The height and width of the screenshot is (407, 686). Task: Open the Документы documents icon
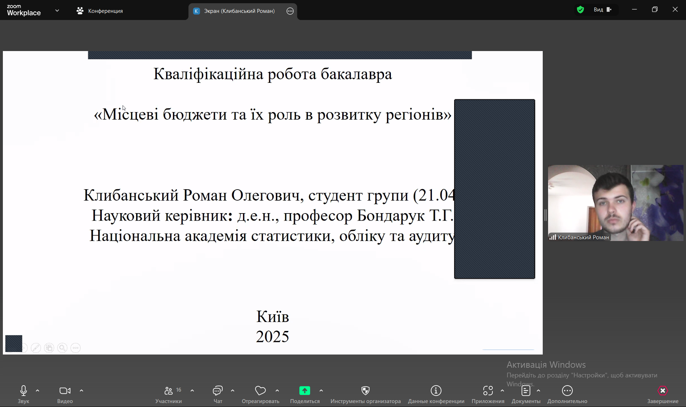click(x=526, y=391)
